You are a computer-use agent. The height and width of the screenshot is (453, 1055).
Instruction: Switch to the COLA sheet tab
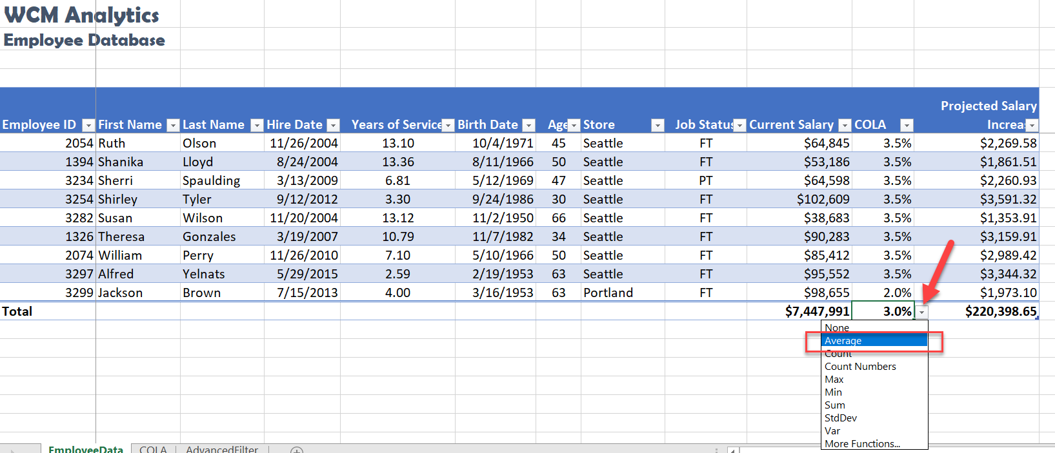point(153,448)
